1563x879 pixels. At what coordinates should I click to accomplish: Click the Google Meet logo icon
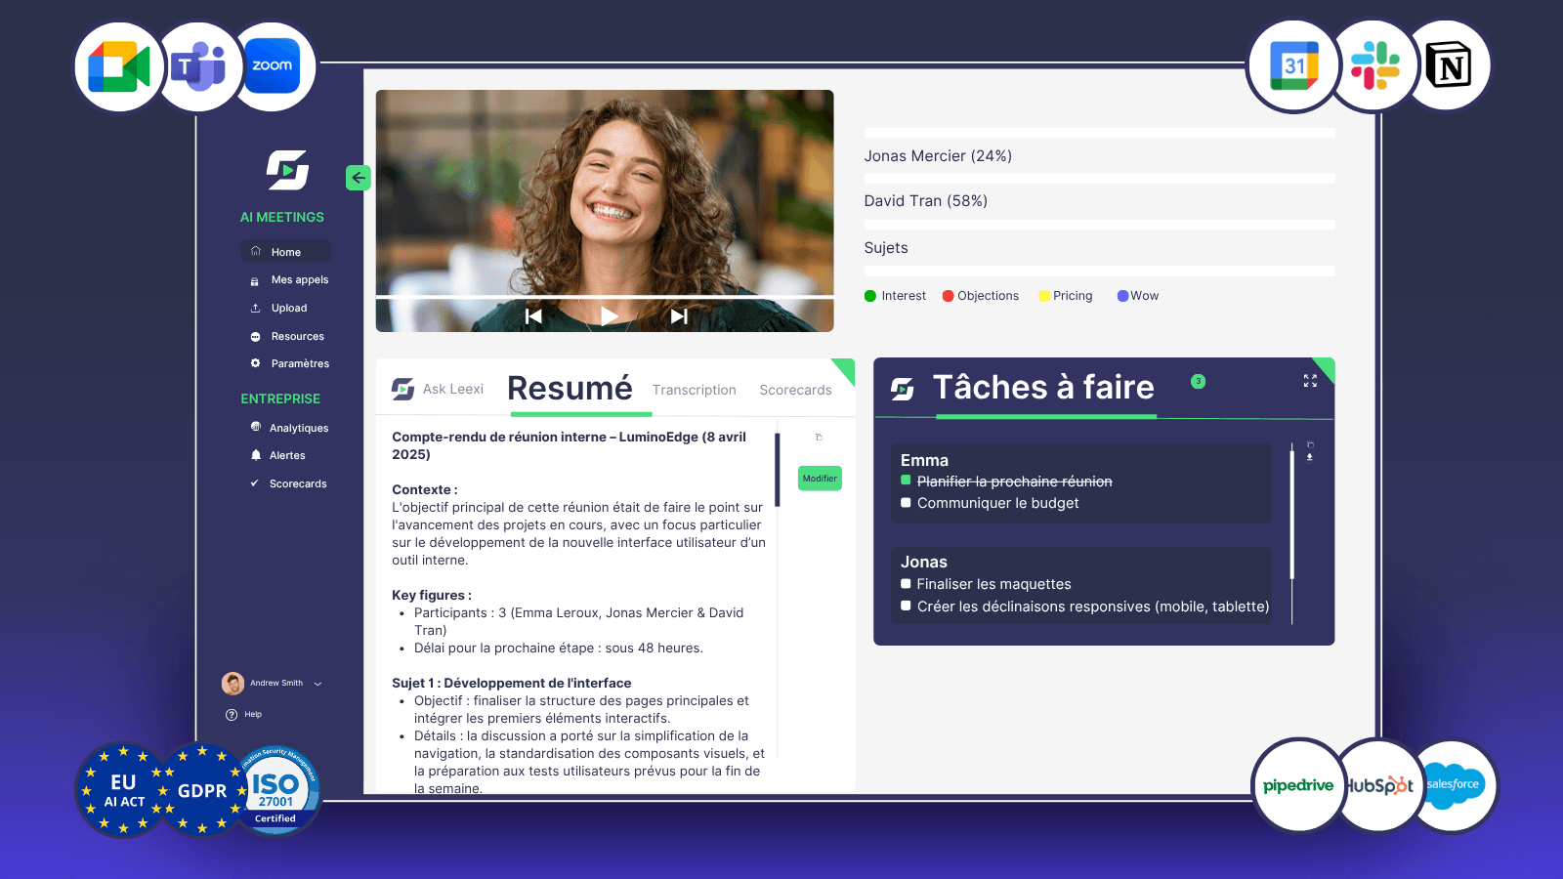pyautogui.click(x=119, y=67)
